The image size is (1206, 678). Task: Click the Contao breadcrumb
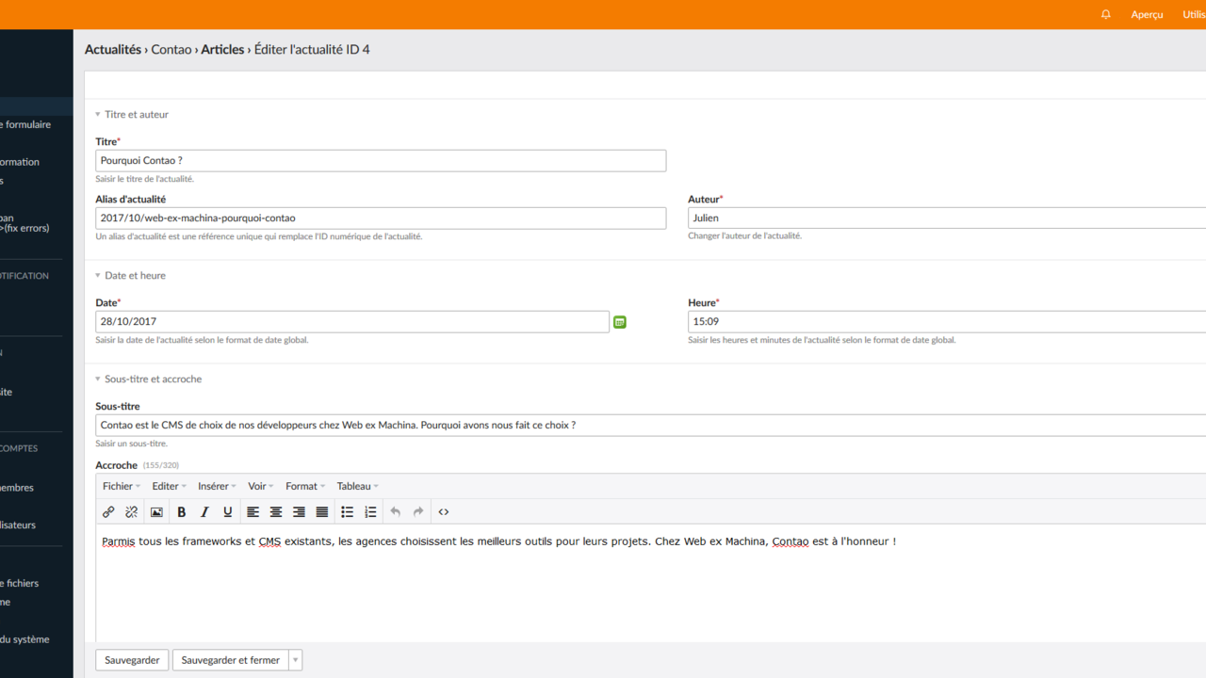(171, 49)
